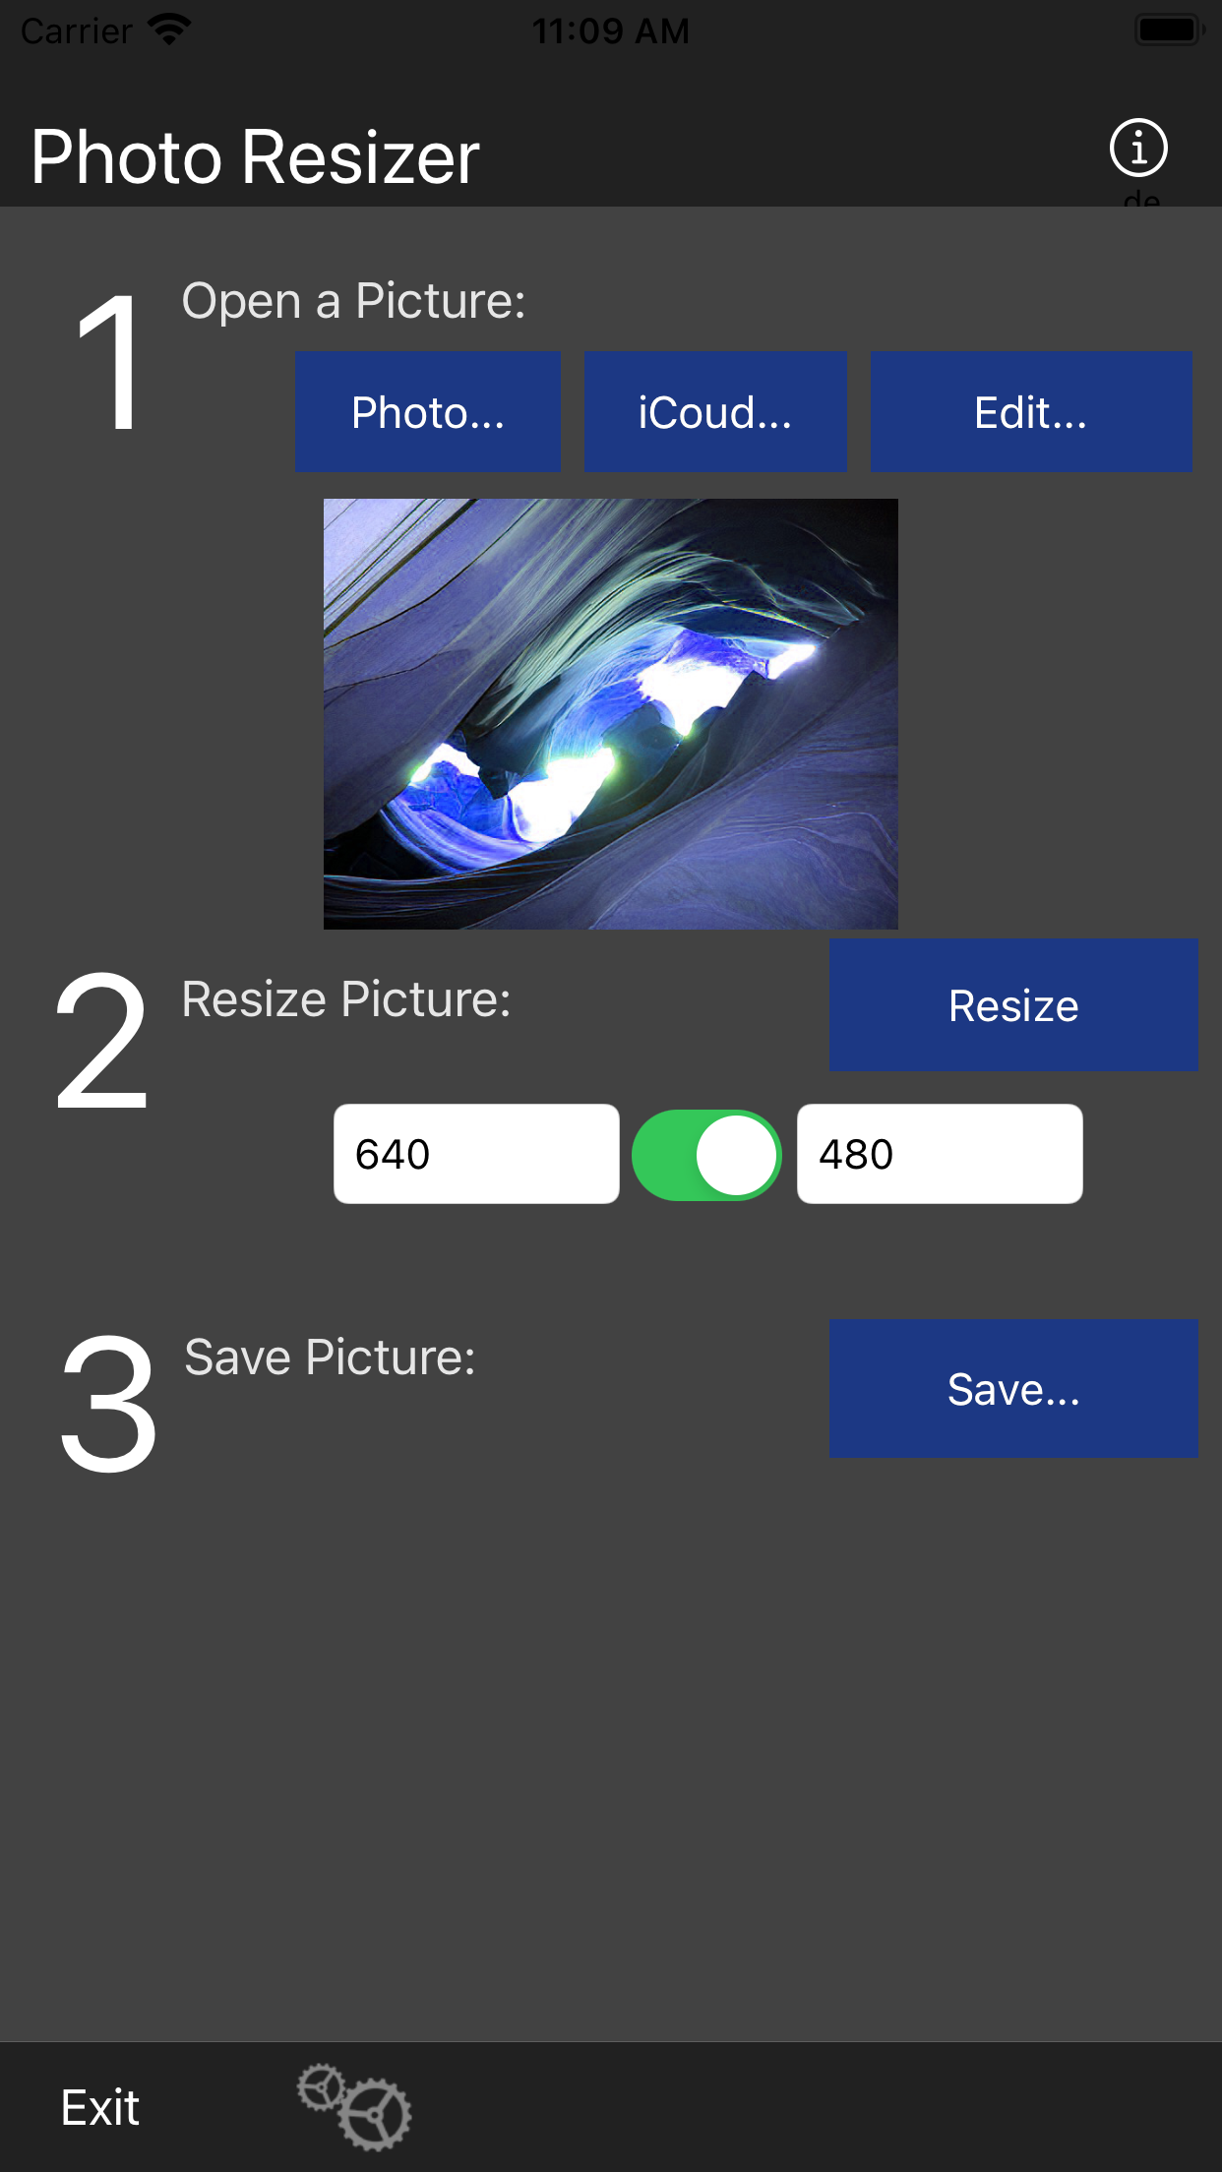Click the Resize button
Viewport: 1222px width, 2172px height.
(x=1013, y=1005)
